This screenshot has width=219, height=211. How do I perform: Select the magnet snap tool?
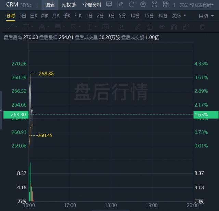[x=174, y=26]
